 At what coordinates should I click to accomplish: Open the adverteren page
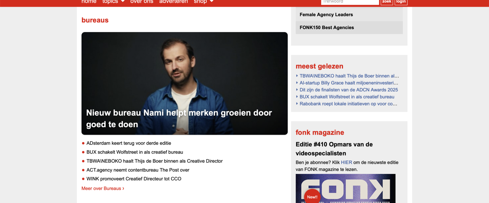point(174,2)
